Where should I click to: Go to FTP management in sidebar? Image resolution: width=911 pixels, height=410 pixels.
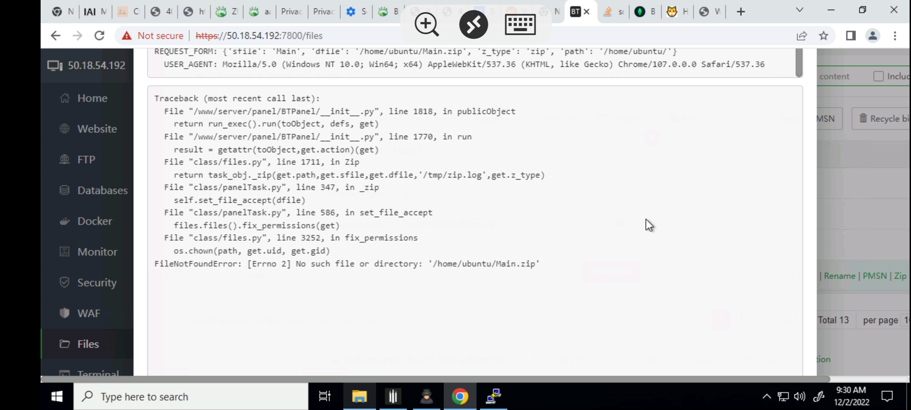tap(86, 160)
